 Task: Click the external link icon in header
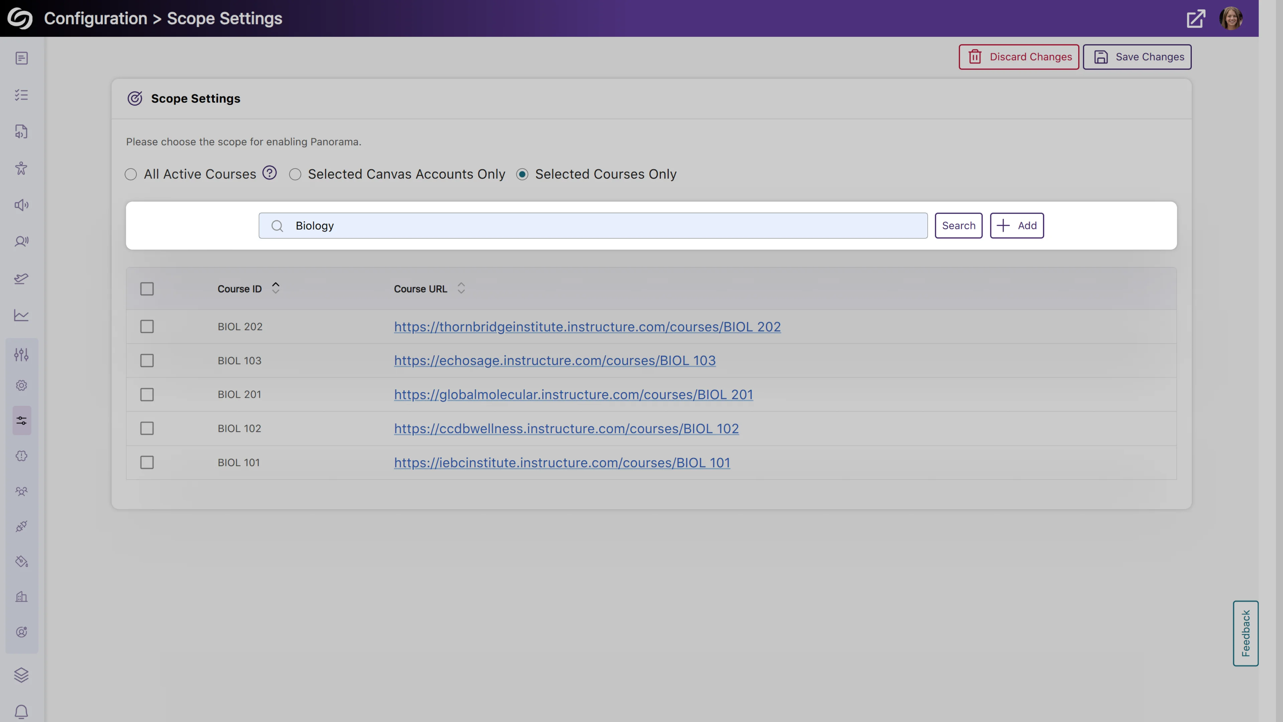point(1195,19)
